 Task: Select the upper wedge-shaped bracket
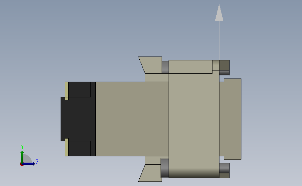click(x=151, y=65)
